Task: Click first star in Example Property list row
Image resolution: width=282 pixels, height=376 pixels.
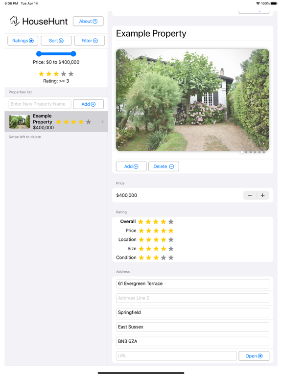Action: (59, 122)
